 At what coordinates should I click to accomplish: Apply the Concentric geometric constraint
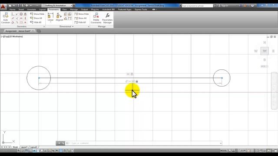point(21,14)
